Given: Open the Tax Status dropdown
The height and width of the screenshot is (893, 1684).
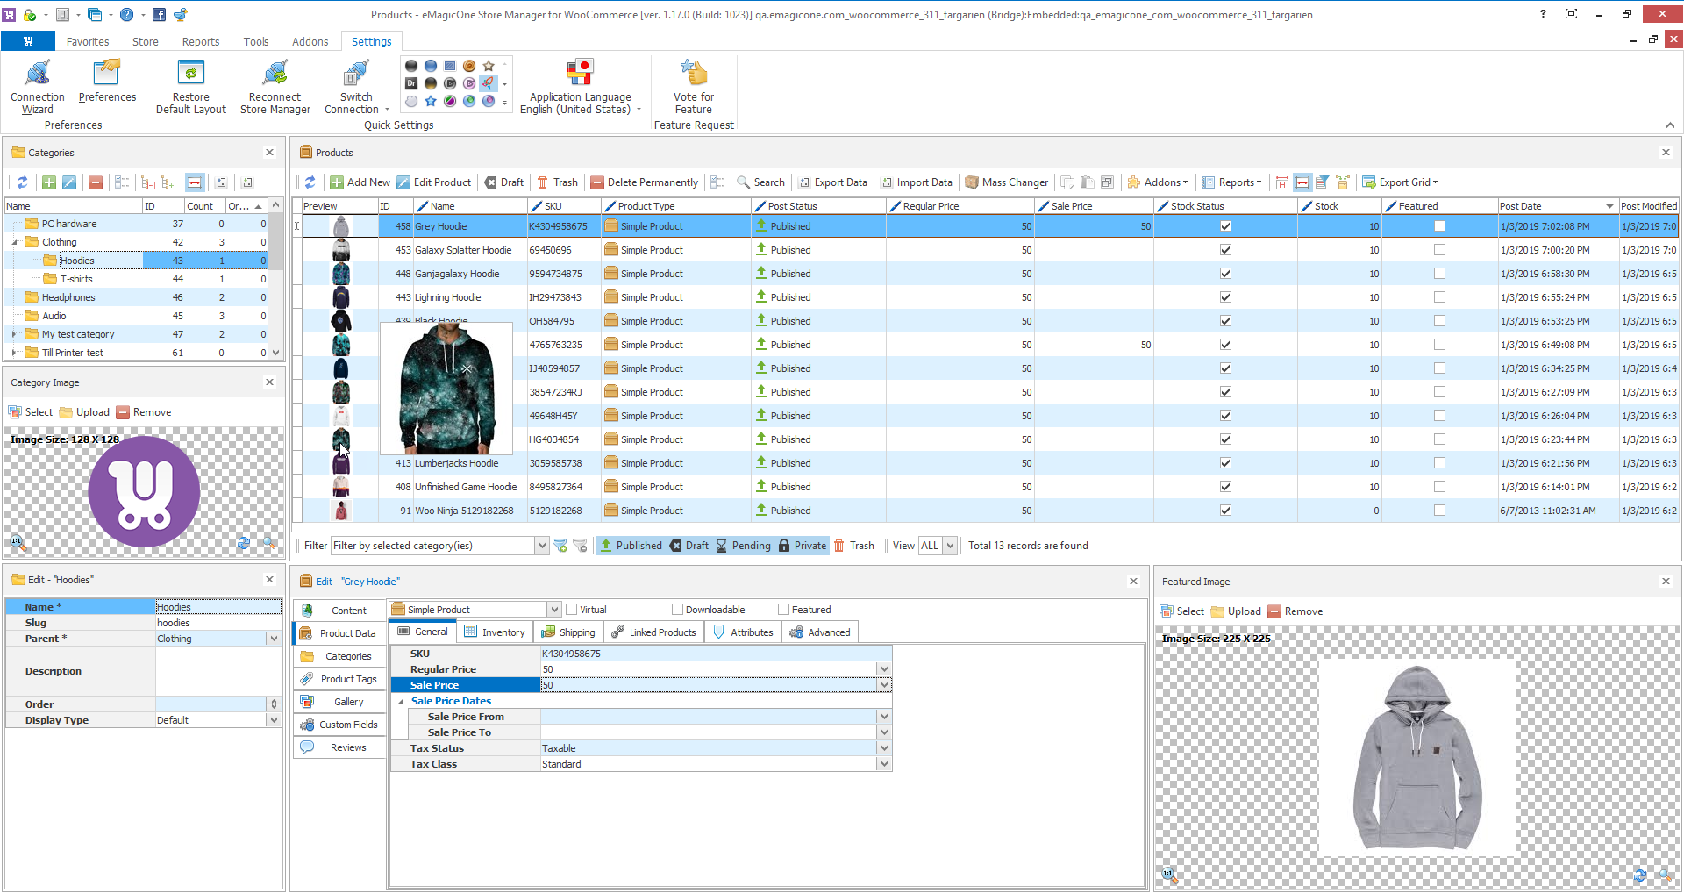Looking at the screenshot, I should pos(883,747).
